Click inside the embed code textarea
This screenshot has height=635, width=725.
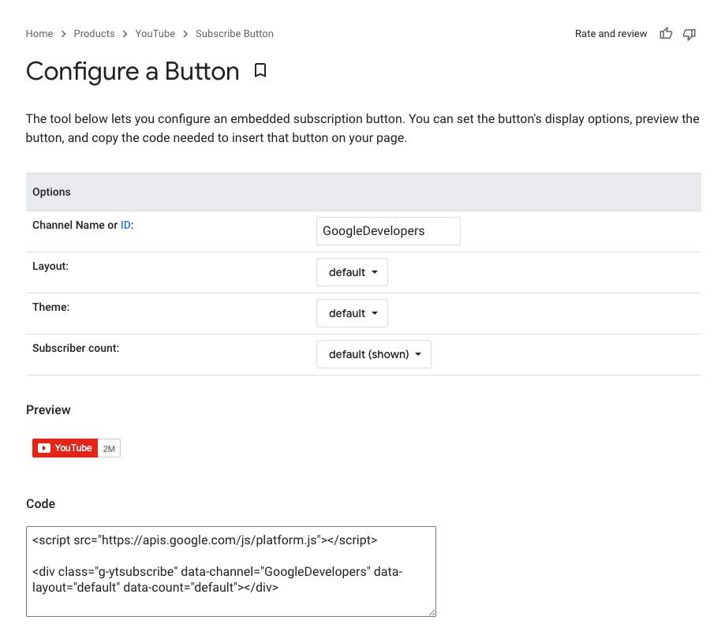click(x=230, y=571)
